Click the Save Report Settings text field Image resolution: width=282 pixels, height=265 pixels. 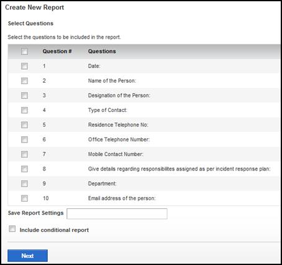[117, 214]
